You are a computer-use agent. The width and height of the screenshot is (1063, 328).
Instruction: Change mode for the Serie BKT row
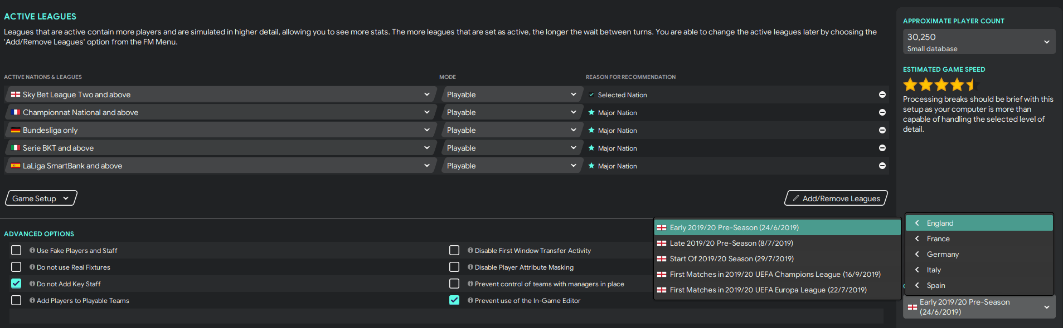pos(512,148)
